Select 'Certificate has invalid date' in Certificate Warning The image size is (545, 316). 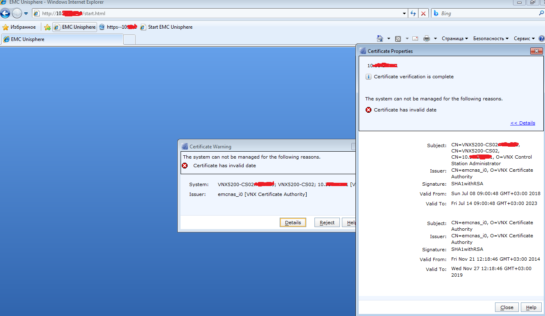(224, 166)
